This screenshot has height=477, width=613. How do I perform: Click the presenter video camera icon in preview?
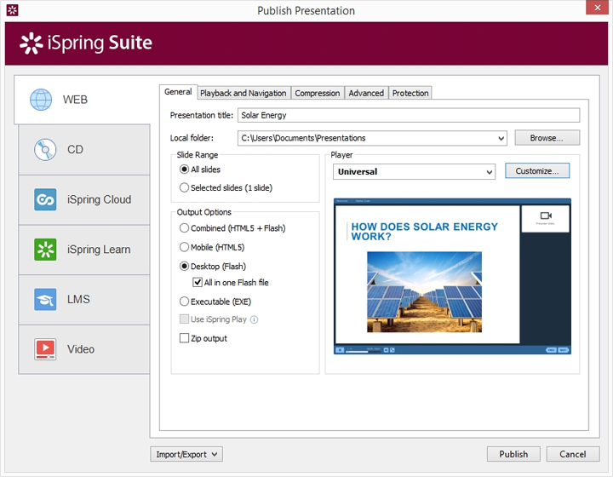point(546,216)
